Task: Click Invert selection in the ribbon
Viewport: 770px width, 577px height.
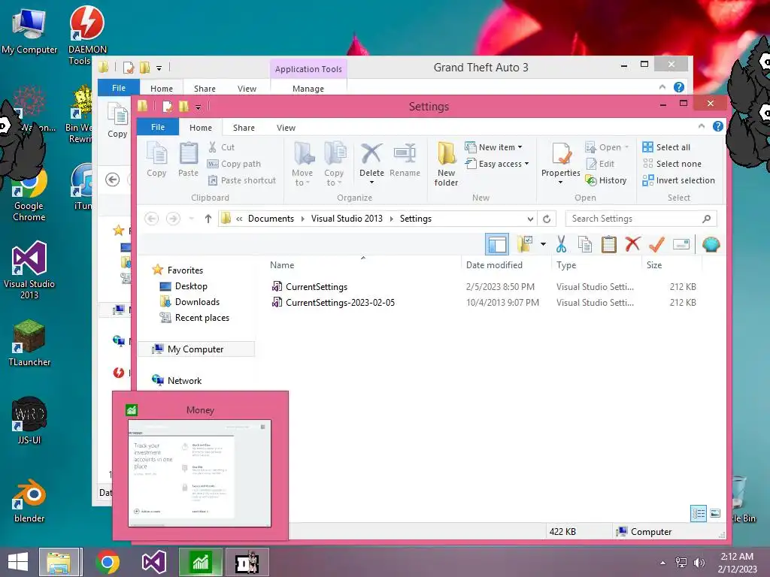Action: pos(679,180)
